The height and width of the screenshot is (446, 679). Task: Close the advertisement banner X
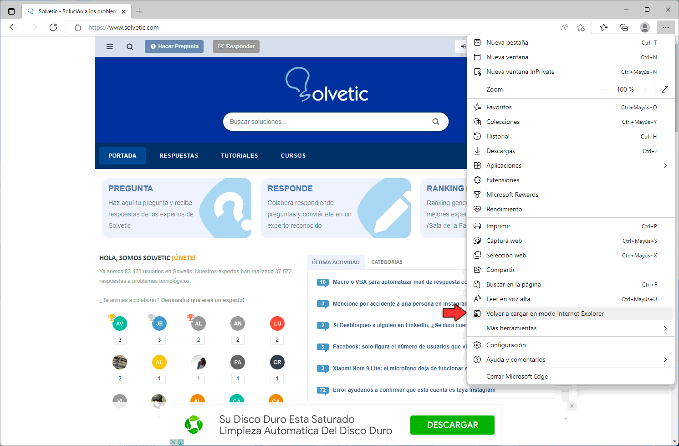point(572,406)
